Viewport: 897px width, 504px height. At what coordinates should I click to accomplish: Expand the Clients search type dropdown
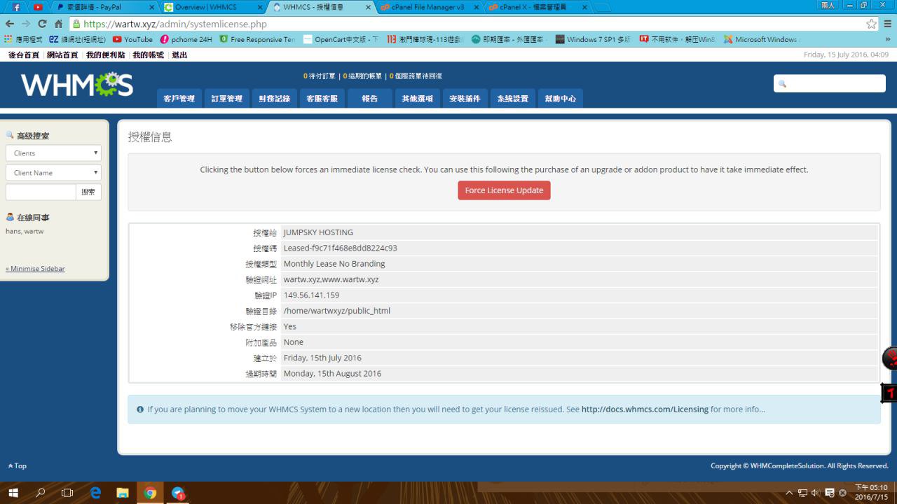click(x=53, y=153)
